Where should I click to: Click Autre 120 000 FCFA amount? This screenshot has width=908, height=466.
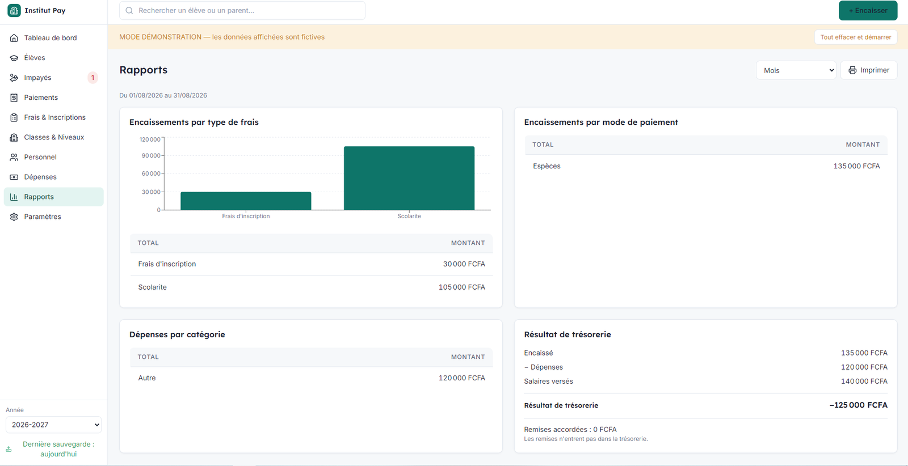click(461, 378)
